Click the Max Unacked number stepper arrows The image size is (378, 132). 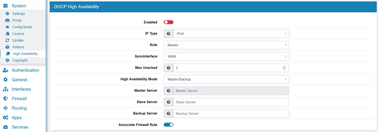[284, 68]
